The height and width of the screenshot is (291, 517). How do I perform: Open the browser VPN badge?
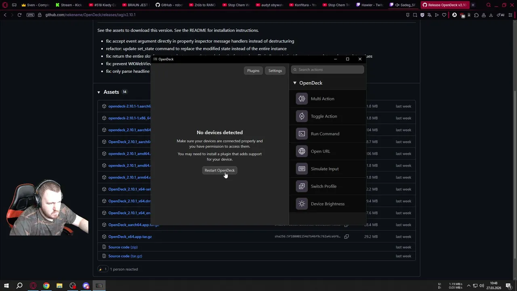coord(30,15)
